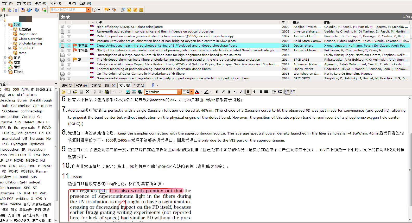Open the search keyword dropdown arrow
412x223 pixels.
tap(89, 10)
